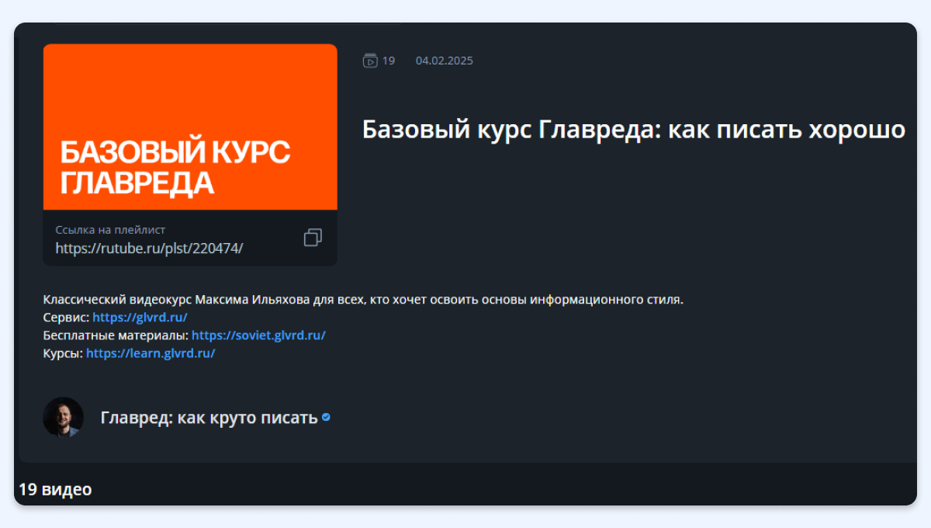931x528 pixels.
Task: Copy the playlist link using the copy icon
Action: (313, 238)
